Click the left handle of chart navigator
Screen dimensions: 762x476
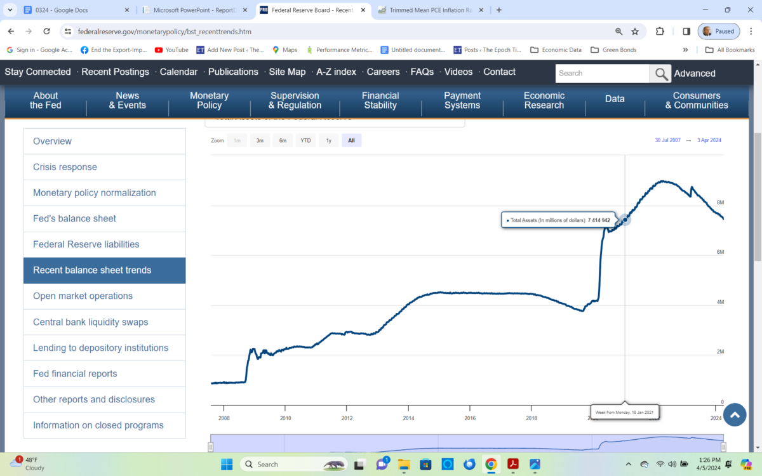click(211, 447)
